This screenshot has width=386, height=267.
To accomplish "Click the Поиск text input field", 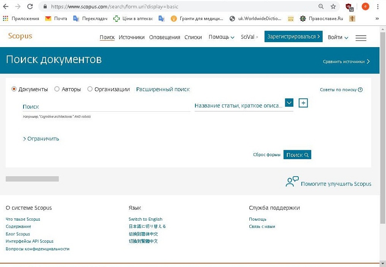I will click(107, 107).
